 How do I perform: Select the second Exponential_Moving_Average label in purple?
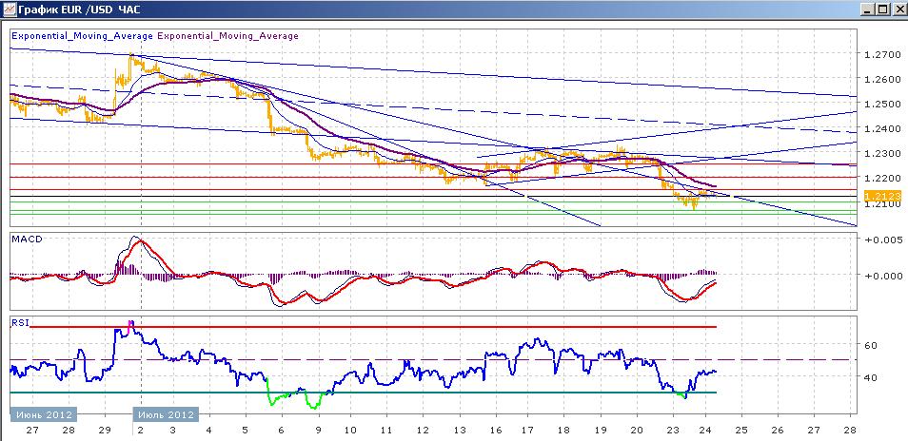pos(228,35)
